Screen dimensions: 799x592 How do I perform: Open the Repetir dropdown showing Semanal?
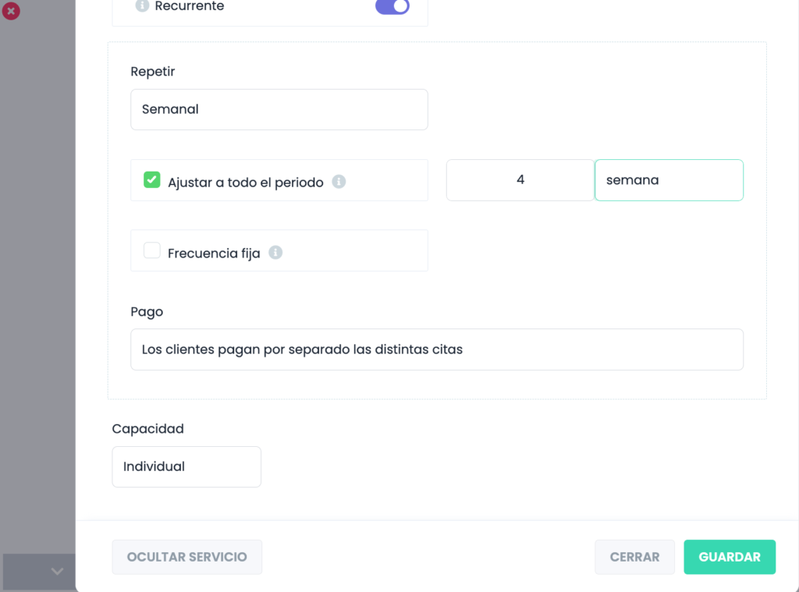click(279, 109)
